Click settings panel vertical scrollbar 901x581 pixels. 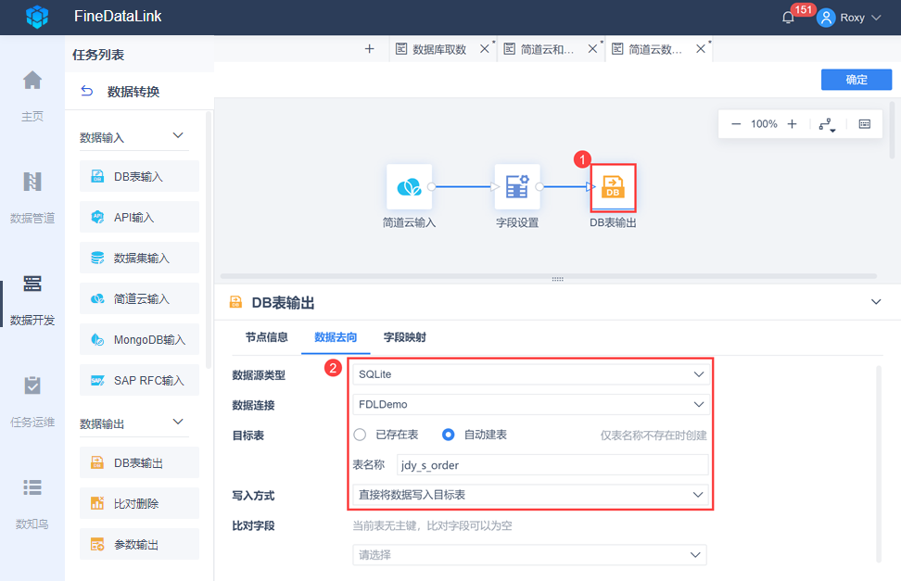(878, 463)
